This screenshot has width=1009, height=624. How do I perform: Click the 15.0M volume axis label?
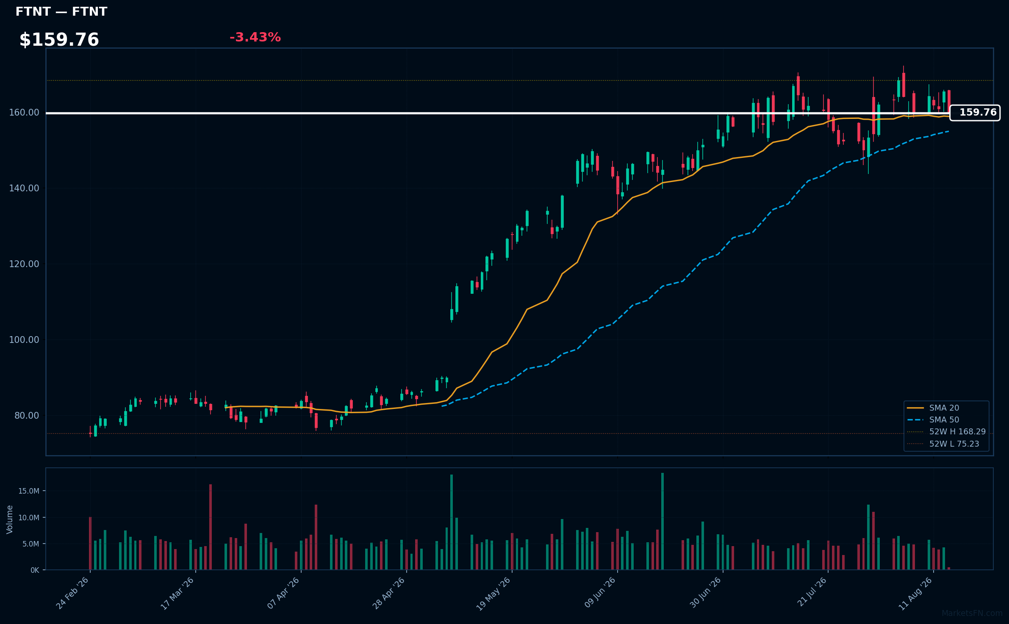[29, 491]
